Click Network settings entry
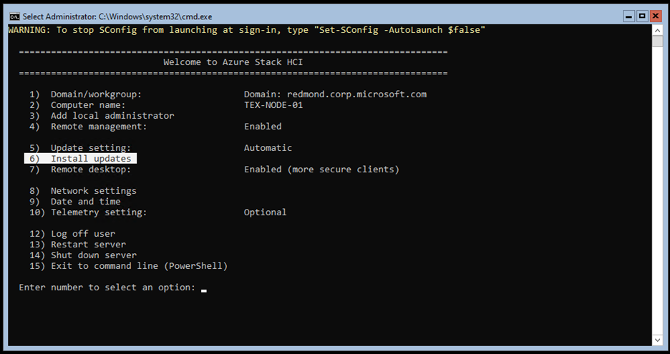This screenshot has height=354, width=670. click(x=93, y=191)
